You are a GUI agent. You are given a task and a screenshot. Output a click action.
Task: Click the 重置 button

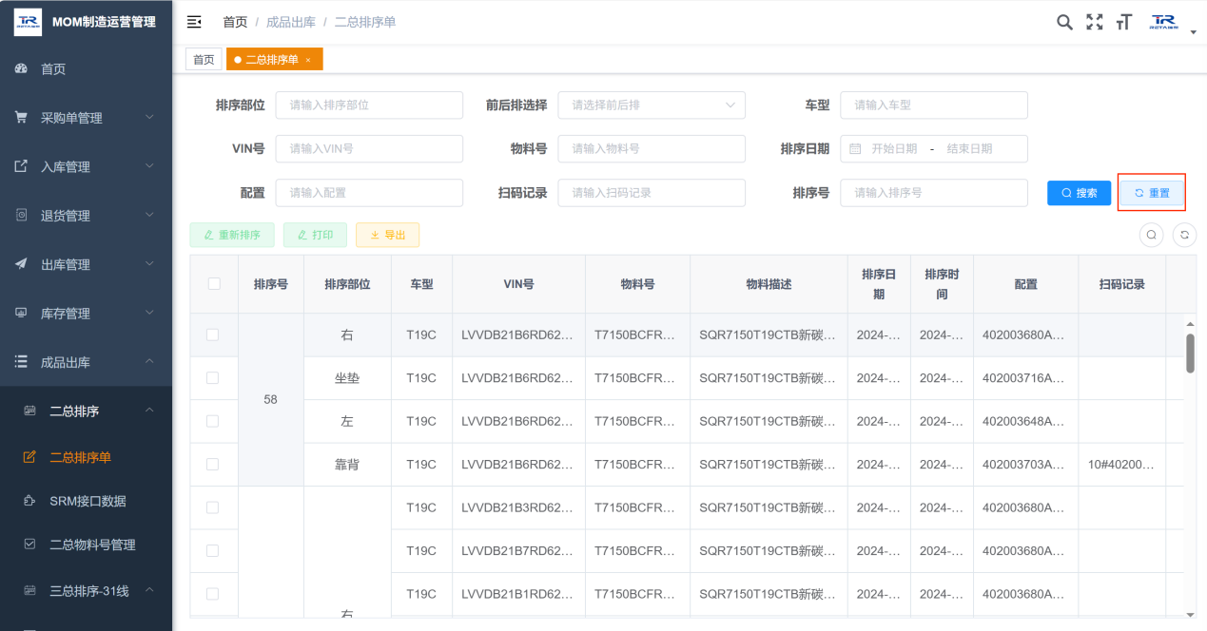pos(1152,193)
